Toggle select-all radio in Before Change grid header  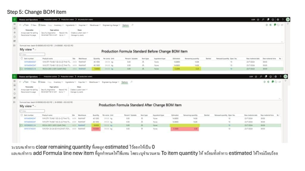pos(22,58)
